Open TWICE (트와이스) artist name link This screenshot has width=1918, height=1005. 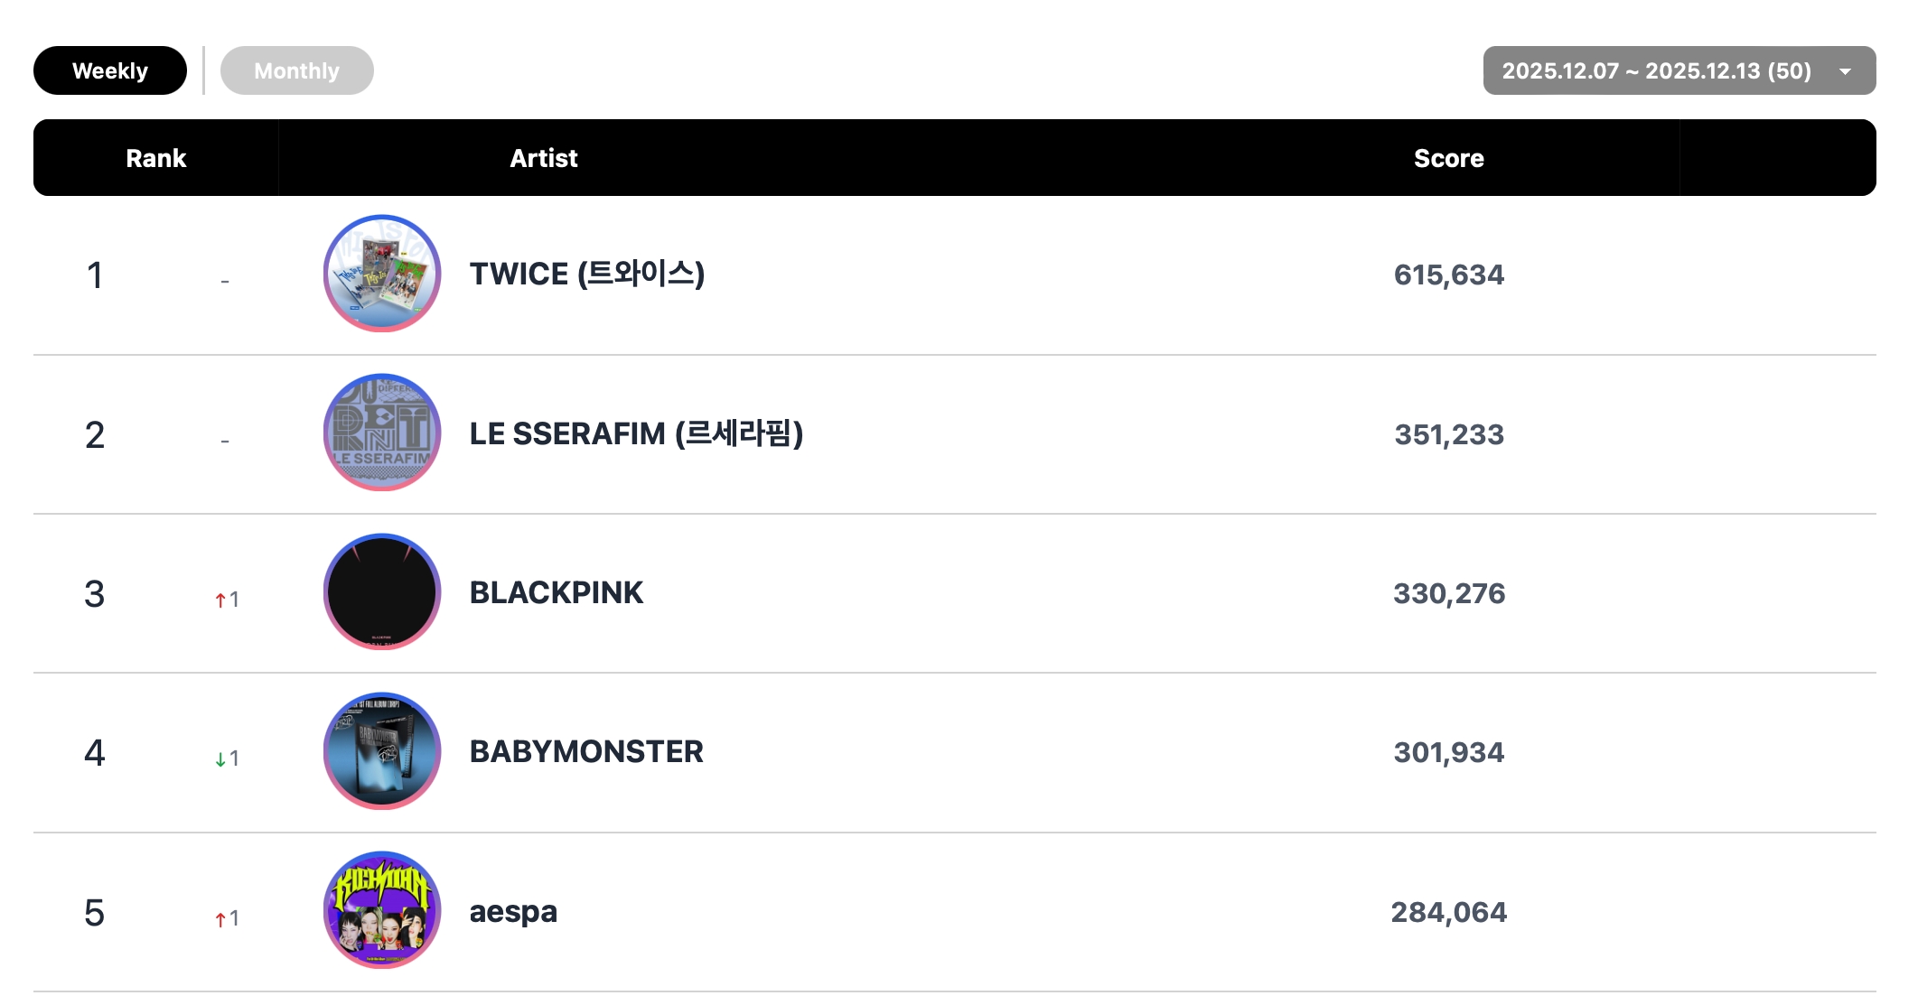586,274
